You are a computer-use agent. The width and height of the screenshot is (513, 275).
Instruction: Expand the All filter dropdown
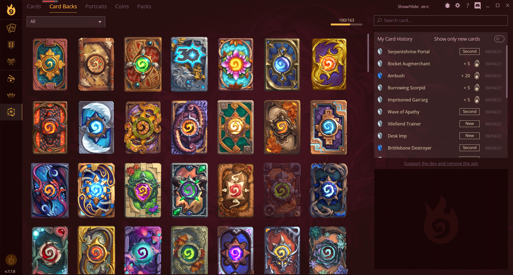click(66, 22)
